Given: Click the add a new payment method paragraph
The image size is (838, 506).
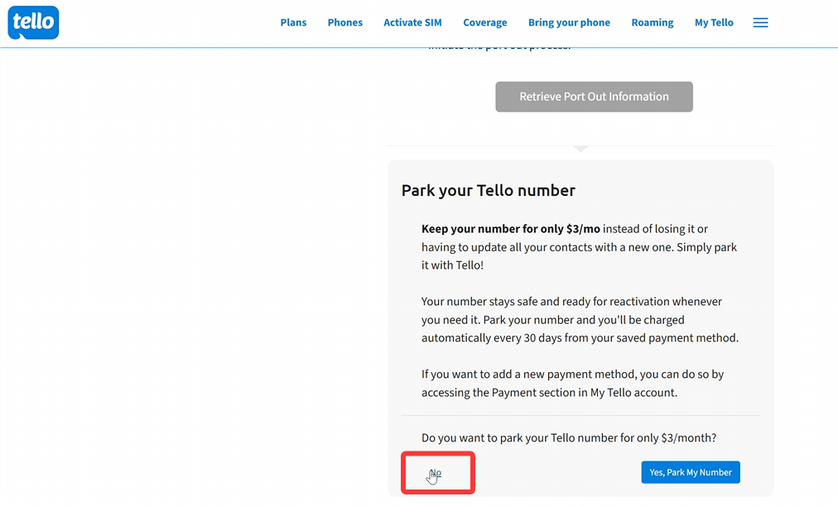Looking at the screenshot, I should (x=572, y=384).
